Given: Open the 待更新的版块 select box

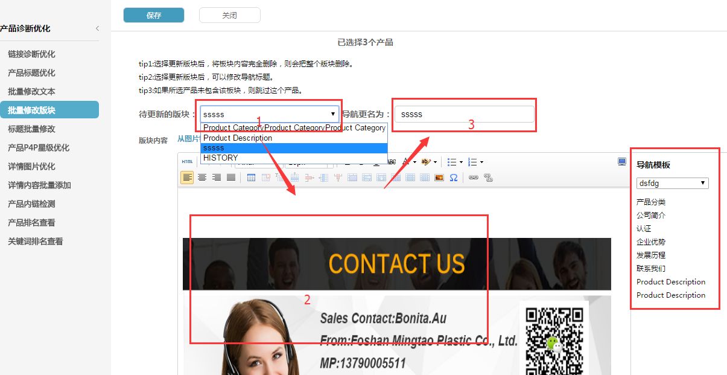Looking at the screenshot, I should 269,114.
